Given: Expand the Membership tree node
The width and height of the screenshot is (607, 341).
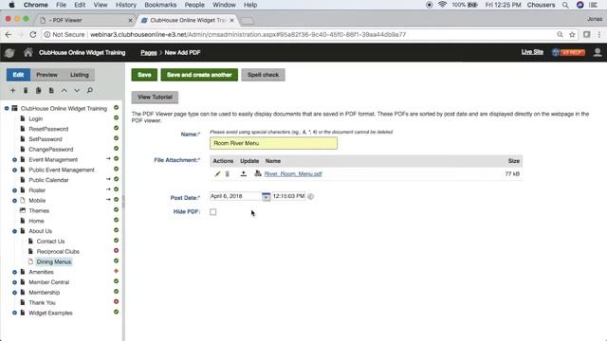Looking at the screenshot, I should [x=14, y=293].
